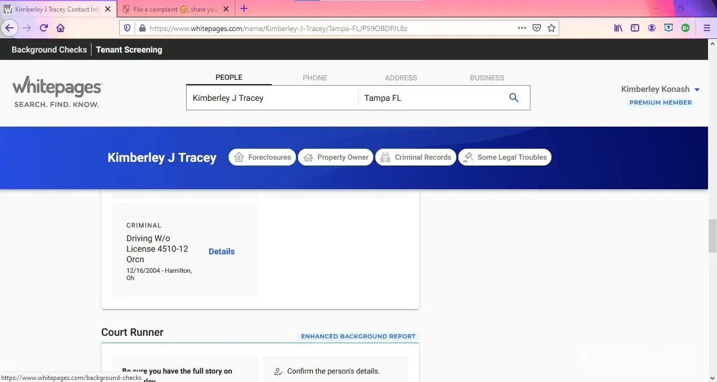Click the browser forward arrow

(x=27, y=28)
